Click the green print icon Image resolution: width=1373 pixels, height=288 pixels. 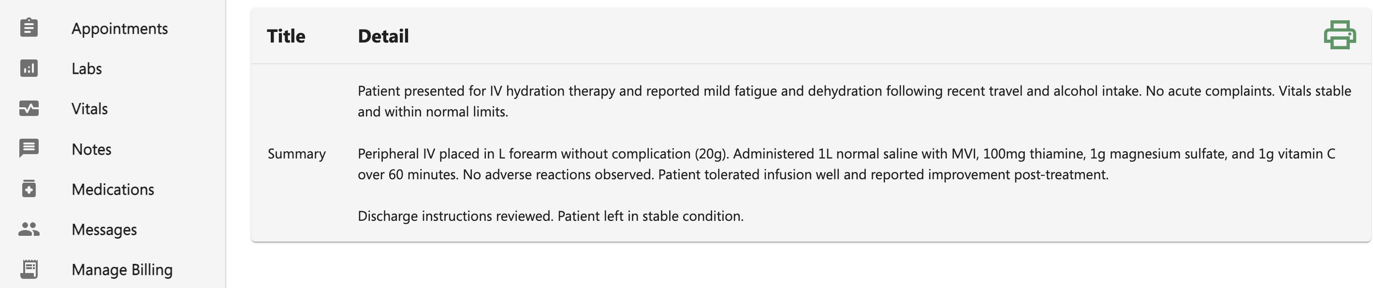[1340, 35]
